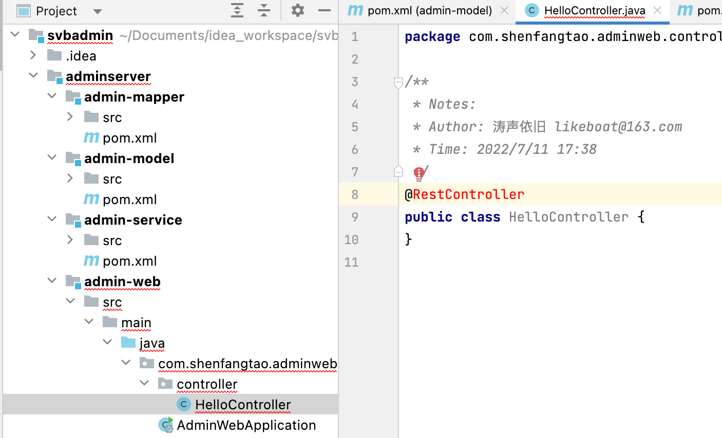Click the red error bulb on line 7
The image size is (722, 438).
pos(419,174)
